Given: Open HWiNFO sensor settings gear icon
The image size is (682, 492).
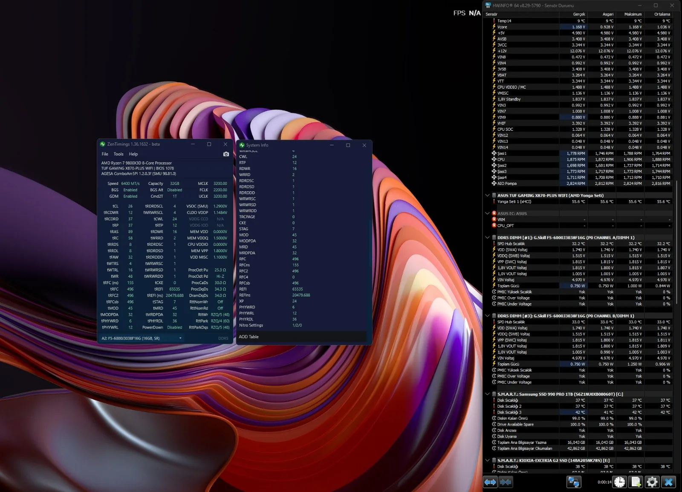Looking at the screenshot, I should 652,482.
